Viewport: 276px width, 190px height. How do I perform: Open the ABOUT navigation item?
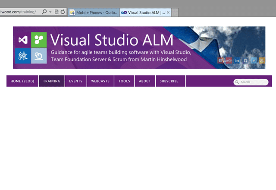(145, 81)
